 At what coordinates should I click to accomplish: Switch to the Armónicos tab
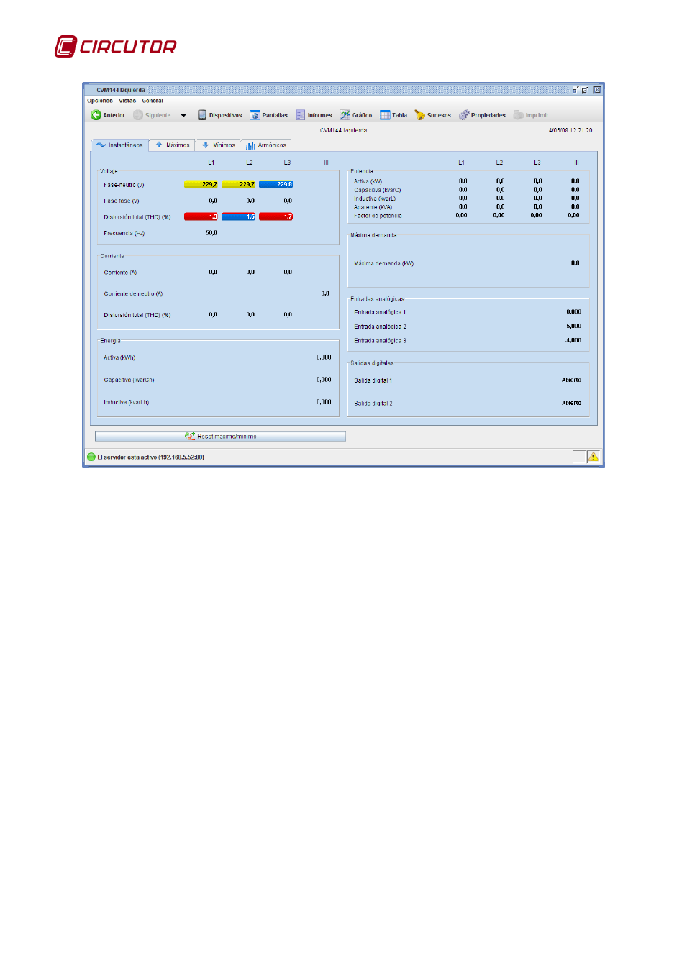[x=266, y=145]
